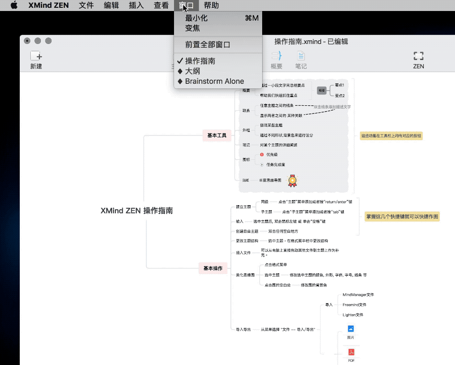
Task: Select the 丰富思维导图 subtopic
Action: click(270, 180)
